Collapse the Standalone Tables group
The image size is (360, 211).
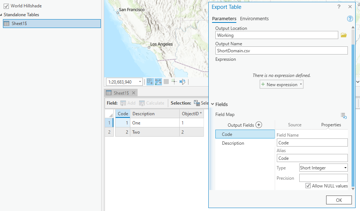click(x=1, y=15)
